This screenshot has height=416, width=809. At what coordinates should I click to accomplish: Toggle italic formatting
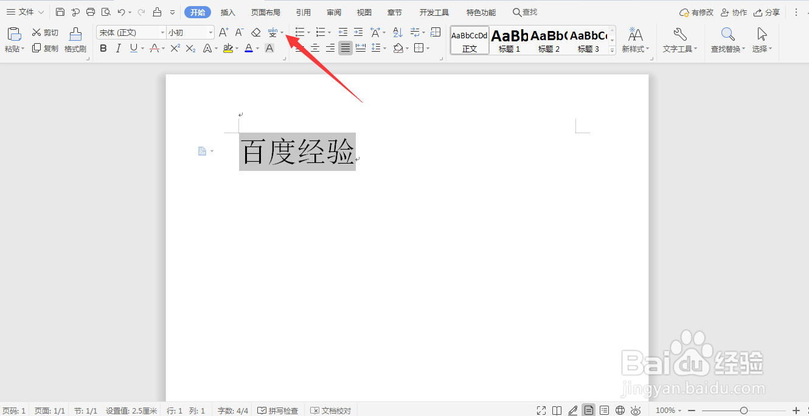pos(119,49)
